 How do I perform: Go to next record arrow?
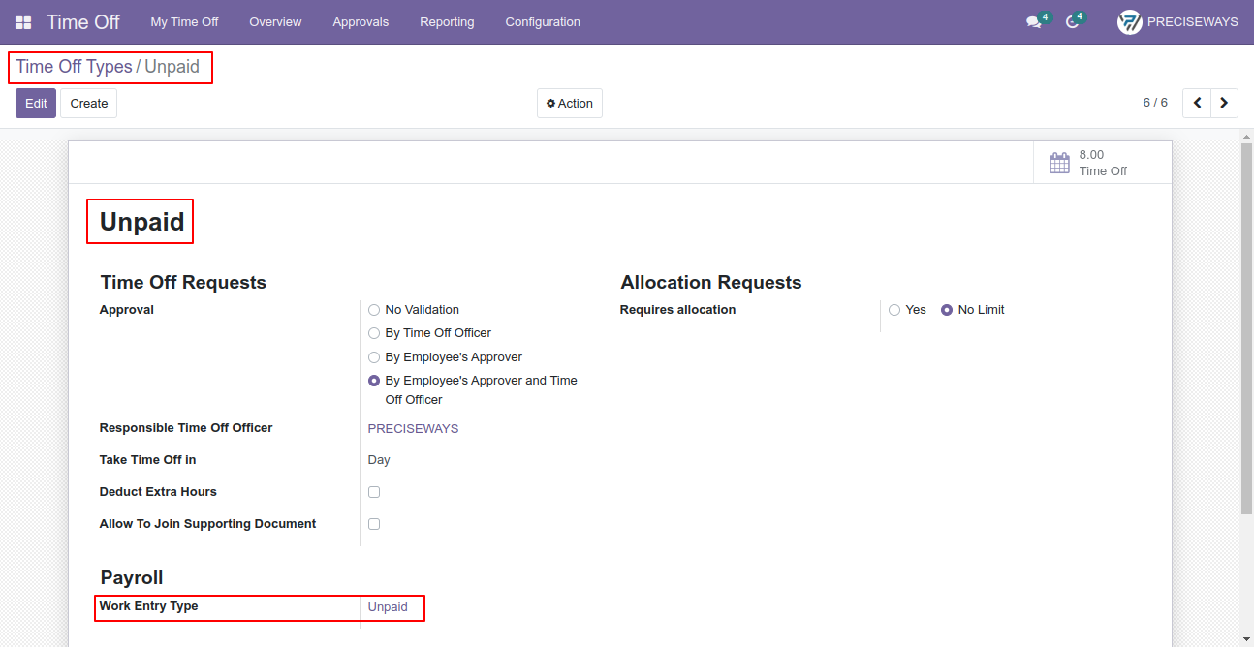click(1224, 103)
